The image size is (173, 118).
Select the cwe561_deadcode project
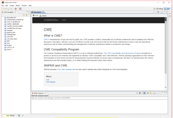point(12,24)
